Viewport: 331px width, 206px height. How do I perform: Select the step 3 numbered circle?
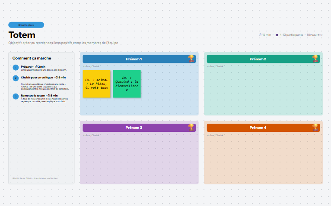coord(16,97)
